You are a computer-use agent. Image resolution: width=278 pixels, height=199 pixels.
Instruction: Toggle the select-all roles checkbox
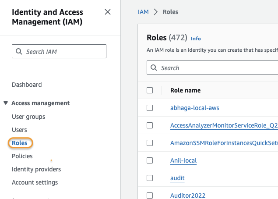[x=150, y=90]
